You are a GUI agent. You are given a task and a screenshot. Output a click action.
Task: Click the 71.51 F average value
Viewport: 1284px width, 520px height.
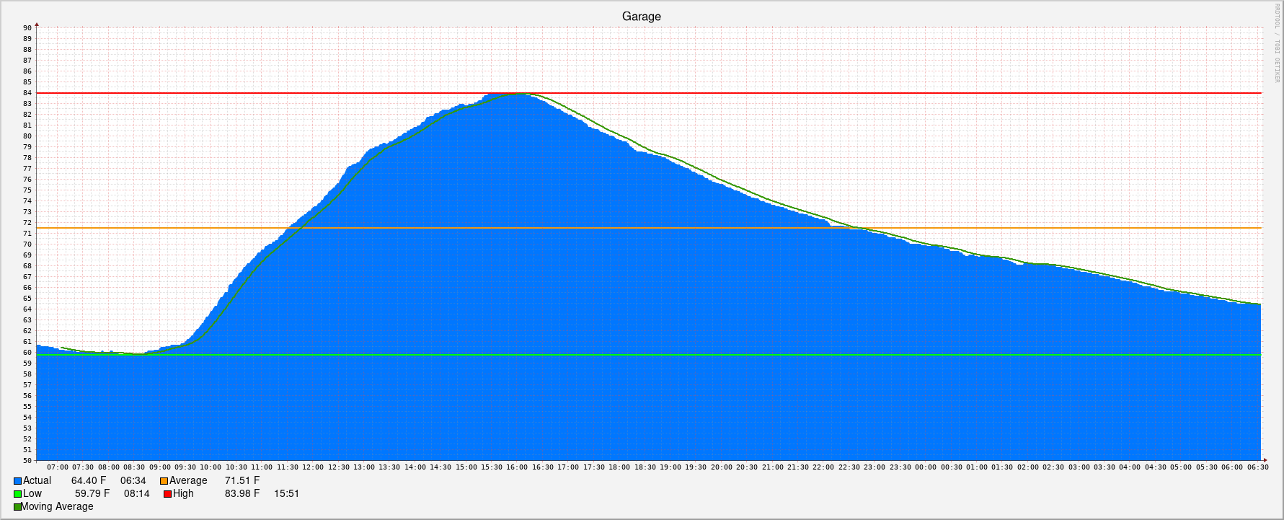click(x=242, y=481)
